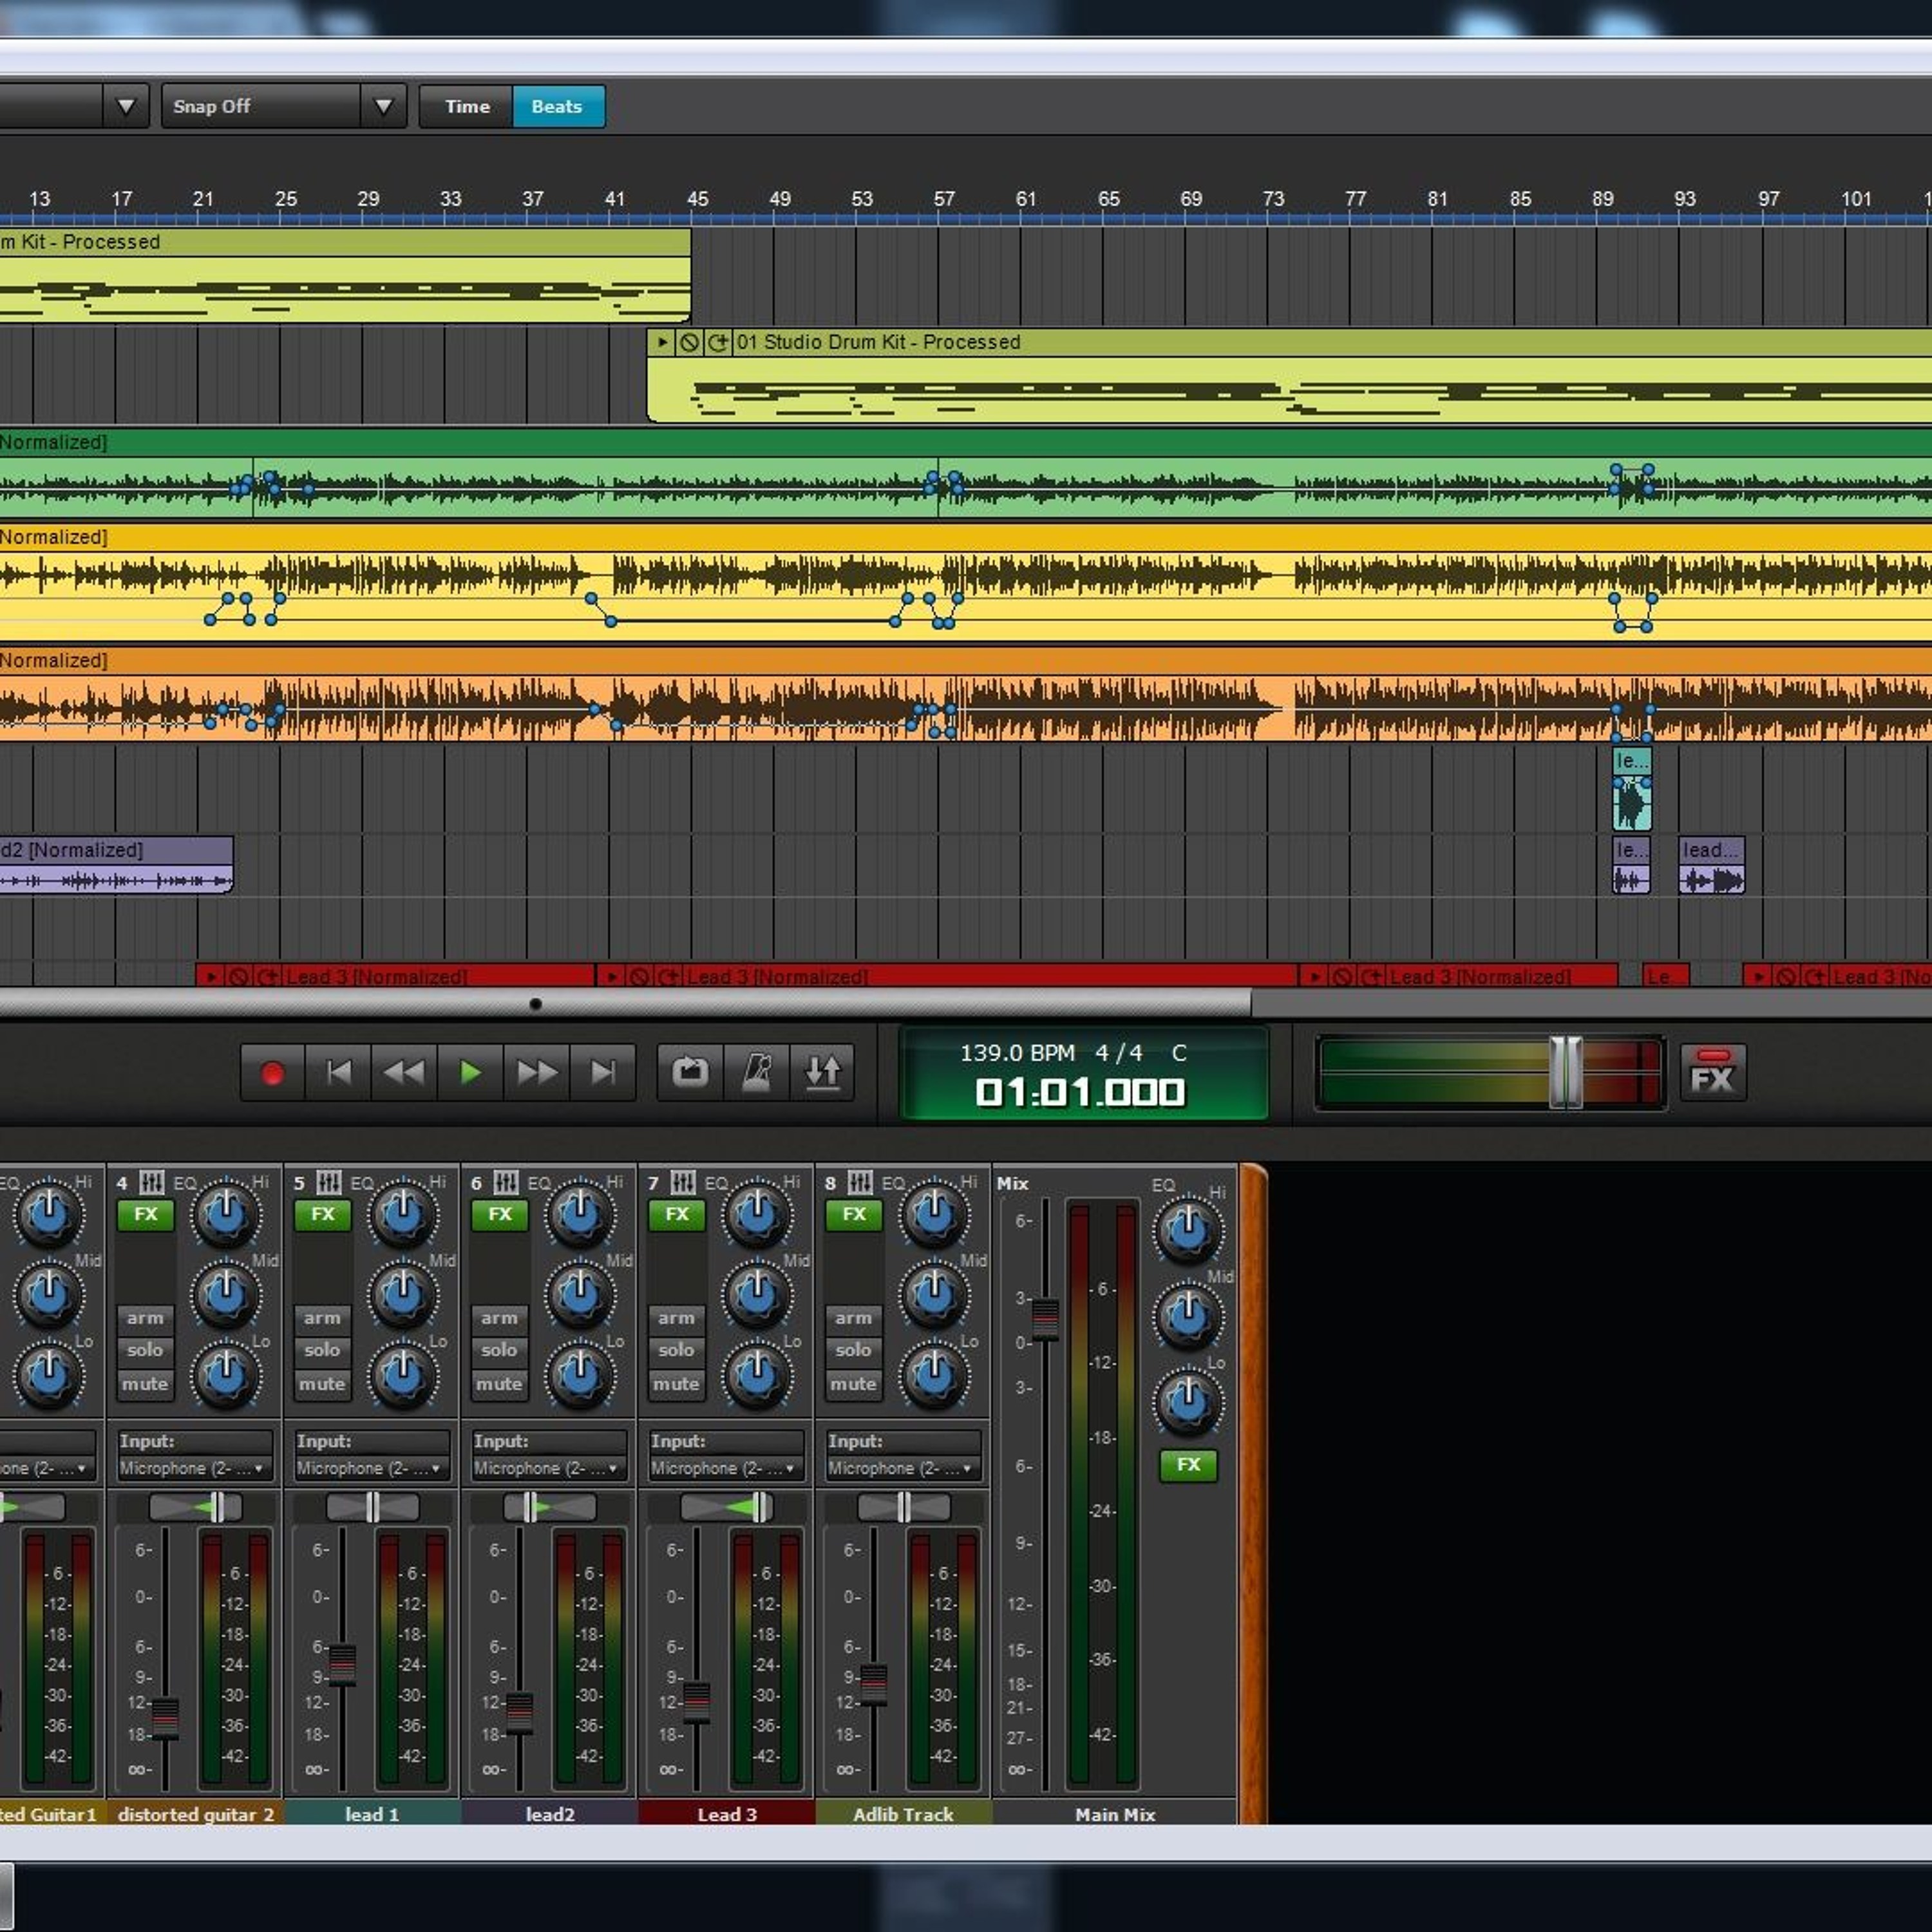
Task: Open master FX next to volume meter
Action: 1712,1073
